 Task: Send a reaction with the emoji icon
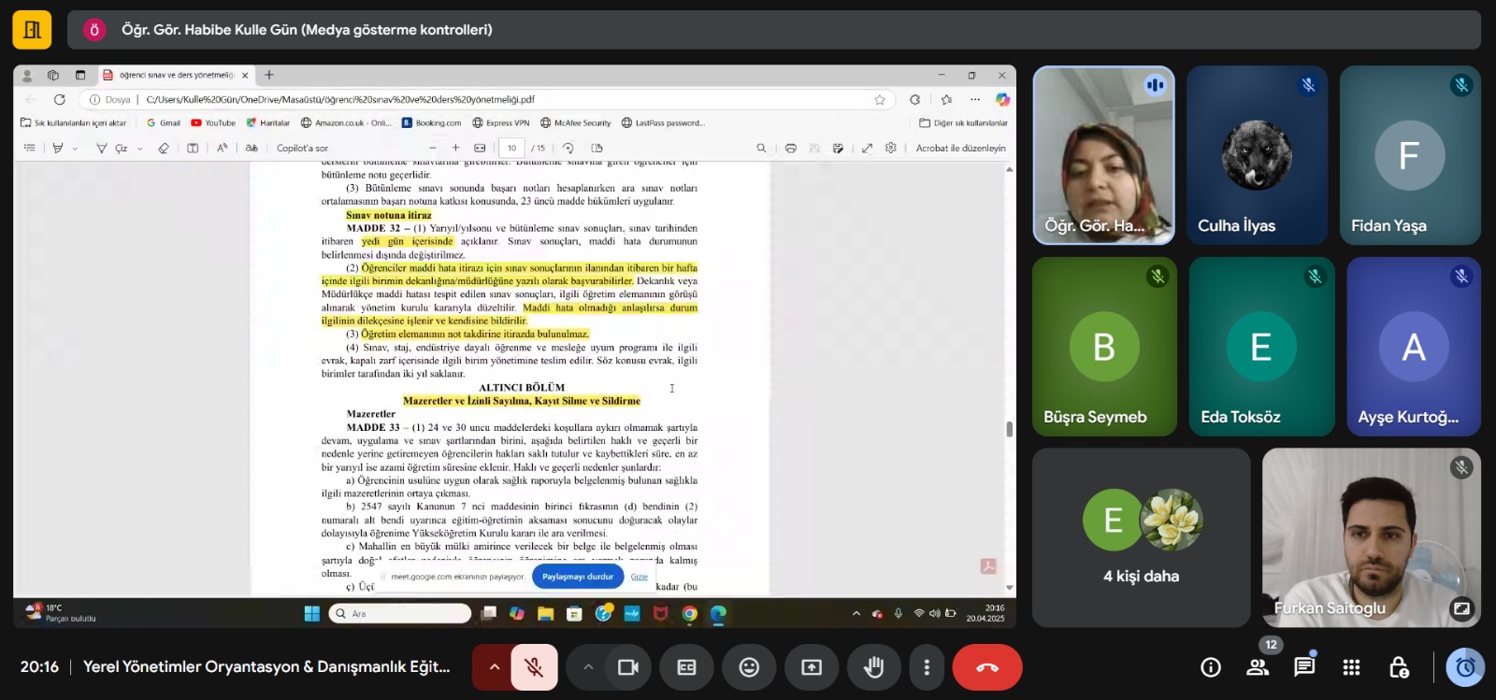[749, 667]
